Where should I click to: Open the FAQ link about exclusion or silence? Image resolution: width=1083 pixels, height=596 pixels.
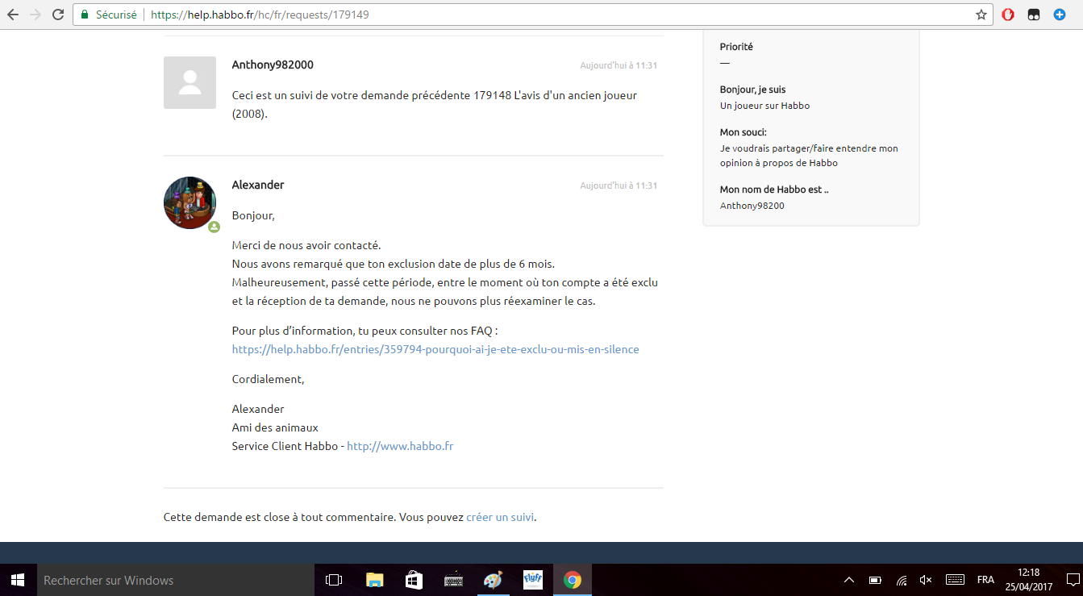[x=435, y=349]
